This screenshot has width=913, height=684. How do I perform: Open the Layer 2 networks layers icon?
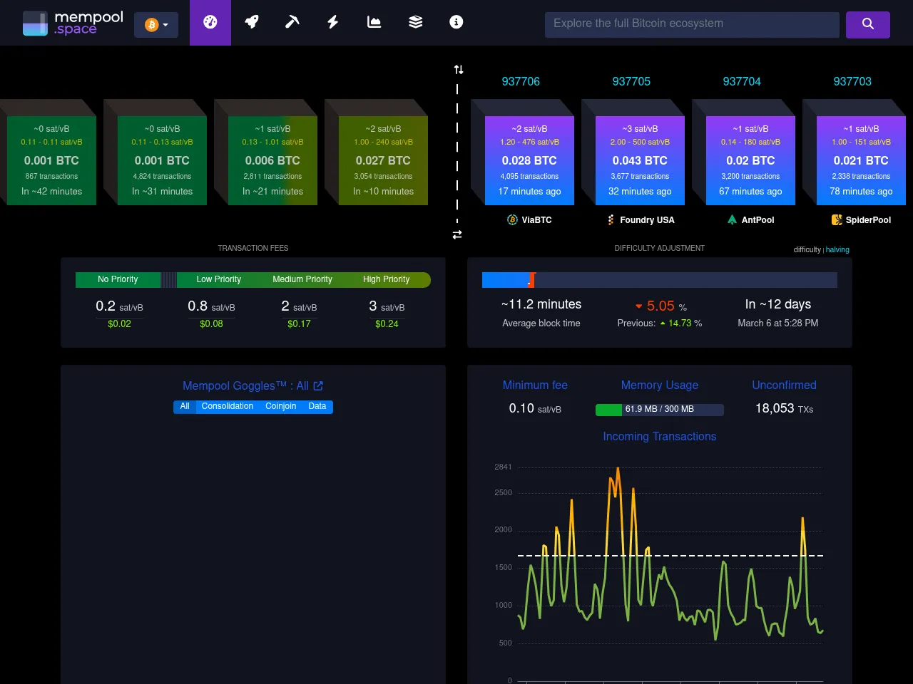[415, 22]
